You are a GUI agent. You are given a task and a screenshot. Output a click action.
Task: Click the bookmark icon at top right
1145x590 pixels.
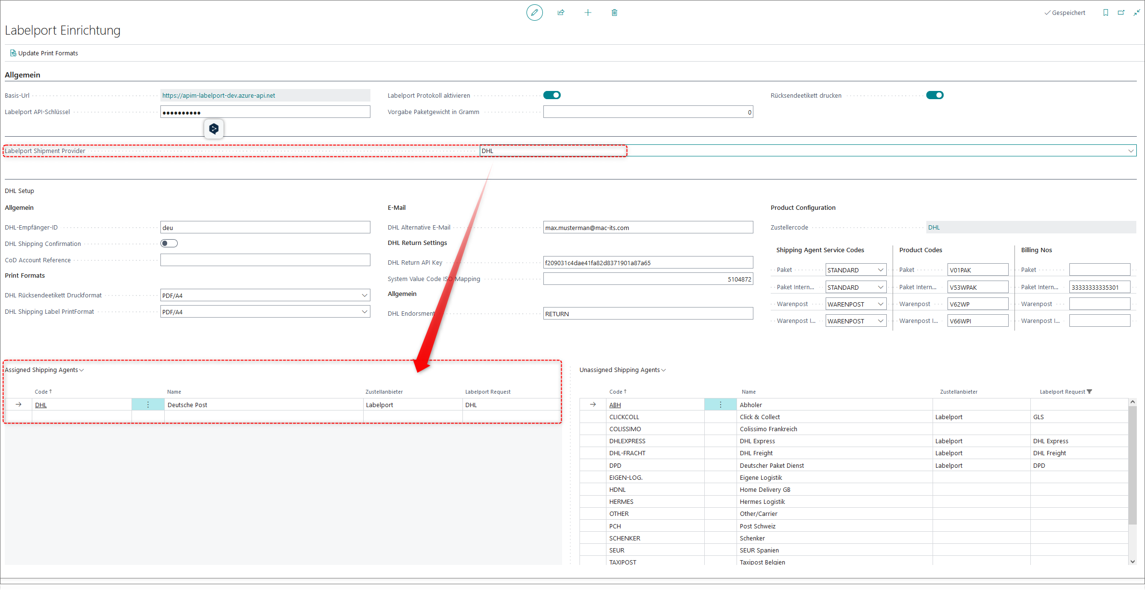tap(1106, 13)
